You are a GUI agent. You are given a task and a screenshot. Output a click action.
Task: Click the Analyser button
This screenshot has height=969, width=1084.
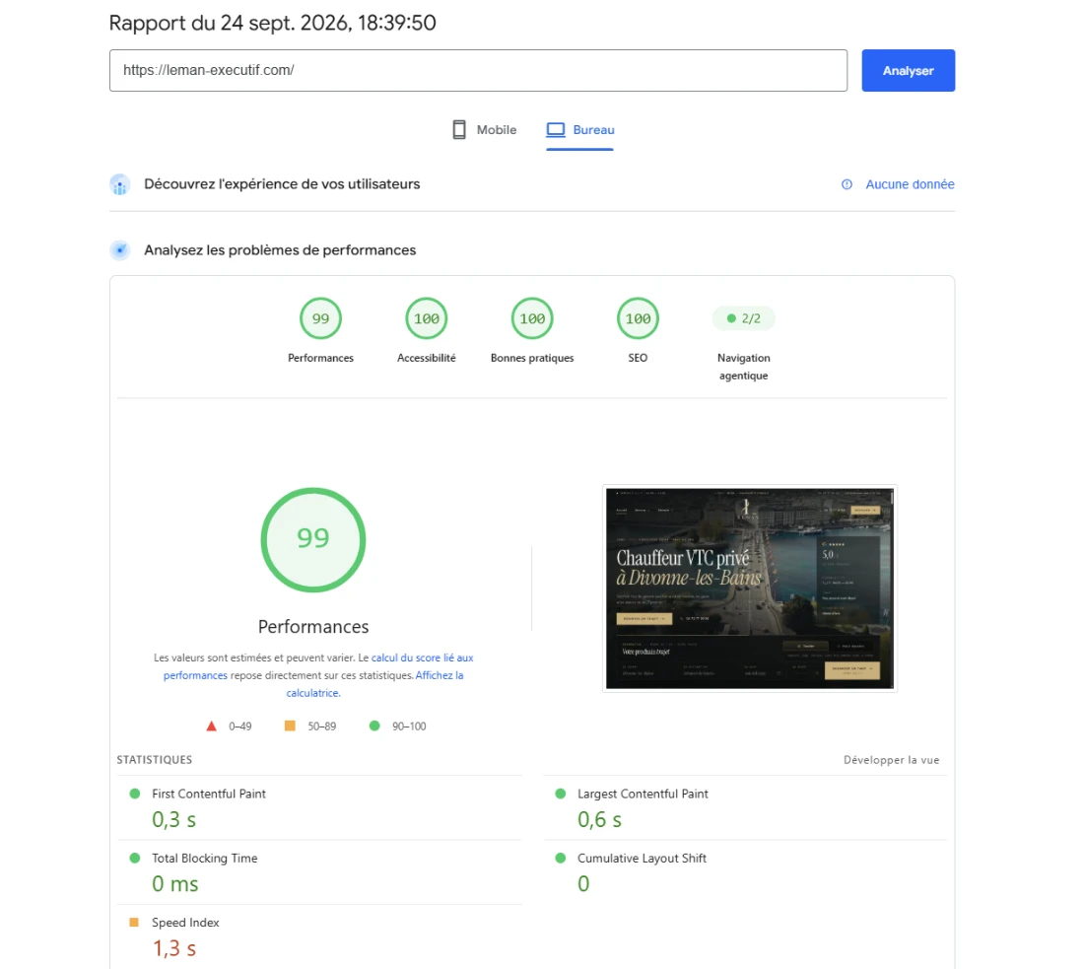point(908,71)
